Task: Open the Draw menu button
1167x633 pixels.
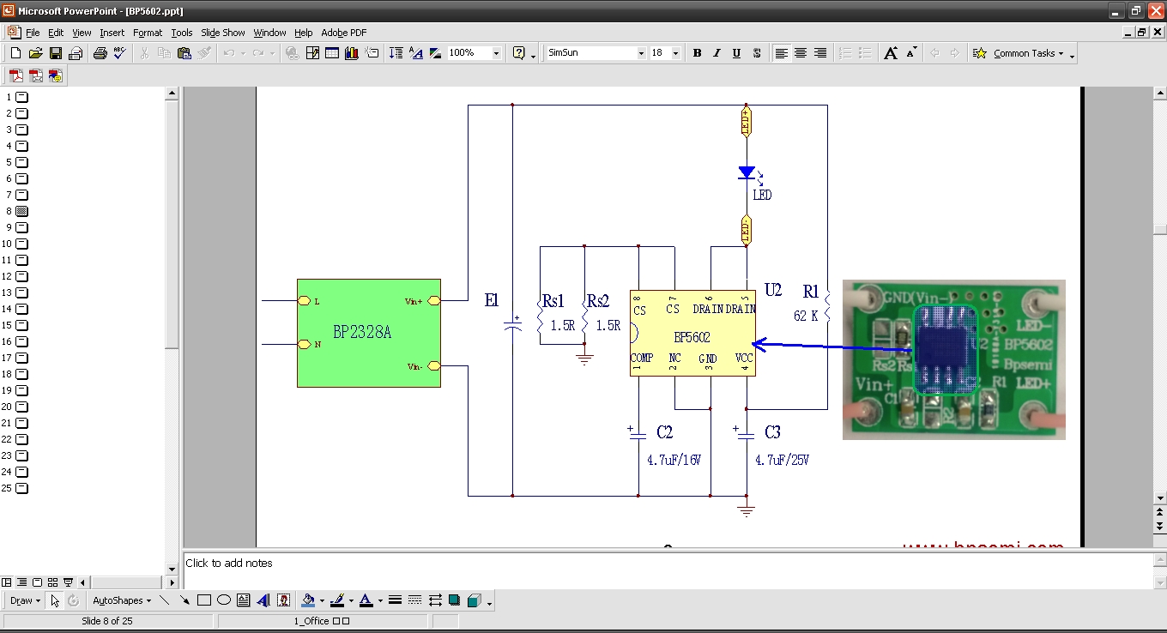Action: pyautogui.click(x=25, y=600)
